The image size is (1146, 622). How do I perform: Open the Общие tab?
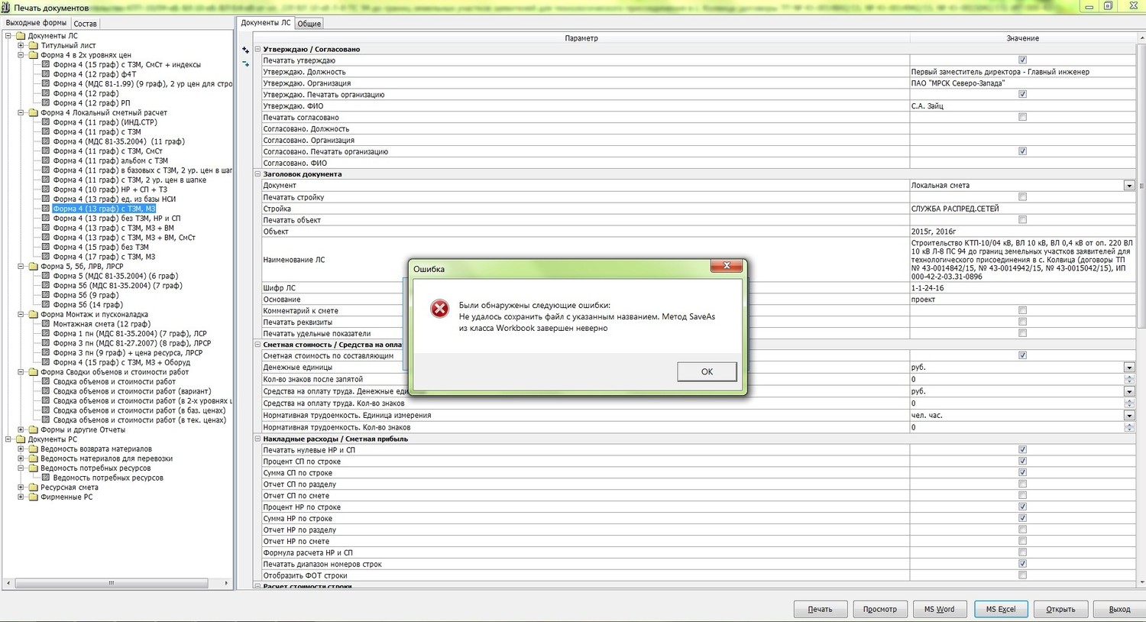click(x=309, y=24)
